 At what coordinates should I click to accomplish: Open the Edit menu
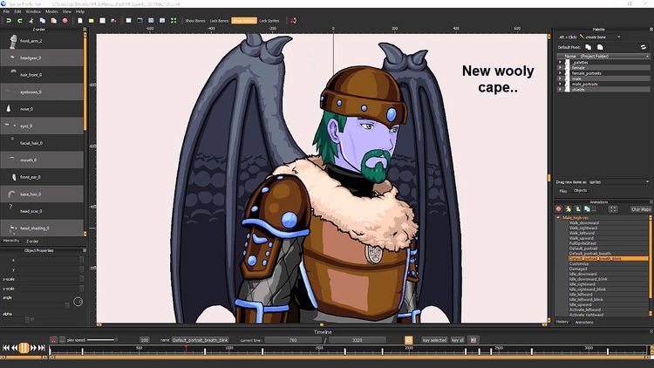[17, 11]
